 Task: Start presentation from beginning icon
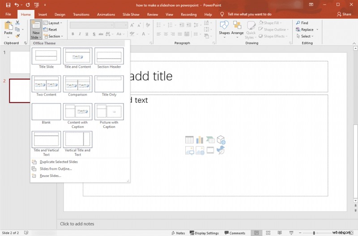pos(36,5)
